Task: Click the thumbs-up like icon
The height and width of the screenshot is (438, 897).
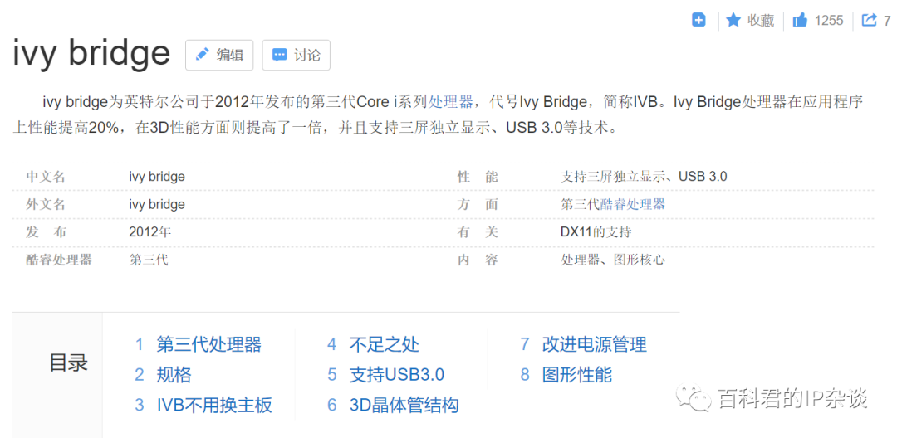Action: pos(800,21)
